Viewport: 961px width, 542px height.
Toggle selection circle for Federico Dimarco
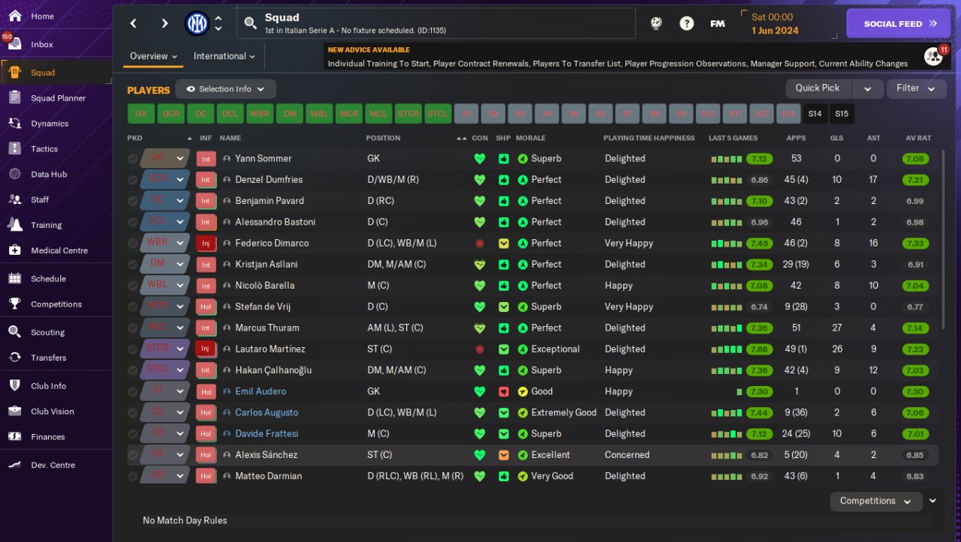pos(133,244)
